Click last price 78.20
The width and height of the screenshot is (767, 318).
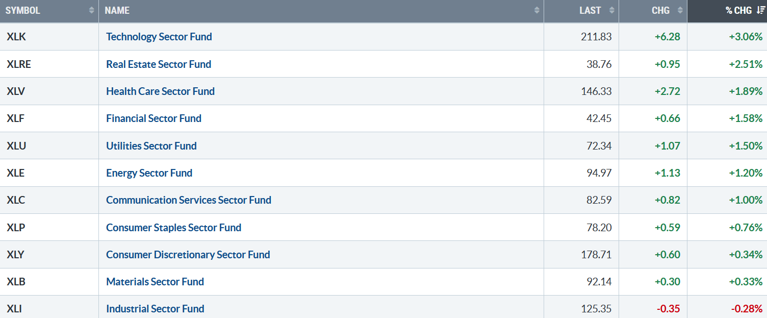click(599, 227)
